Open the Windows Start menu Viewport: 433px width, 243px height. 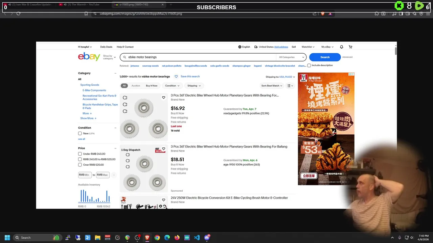pyautogui.click(x=7, y=238)
